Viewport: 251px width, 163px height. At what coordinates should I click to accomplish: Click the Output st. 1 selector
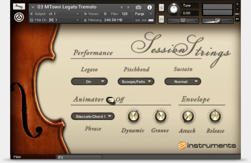pyautogui.click(x=55, y=14)
